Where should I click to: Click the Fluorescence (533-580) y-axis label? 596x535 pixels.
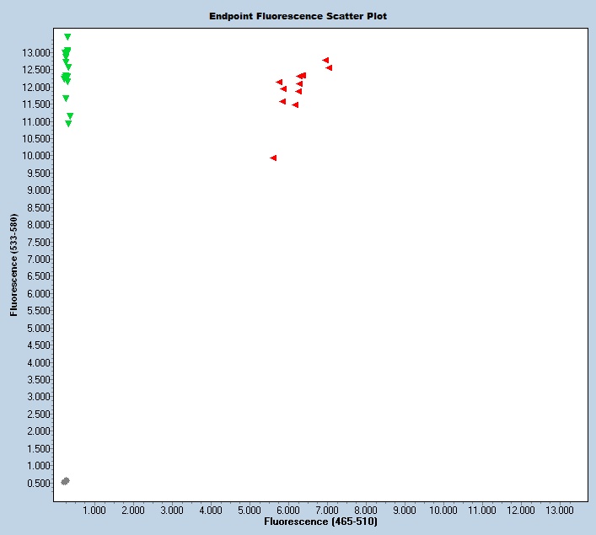click(14, 265)
